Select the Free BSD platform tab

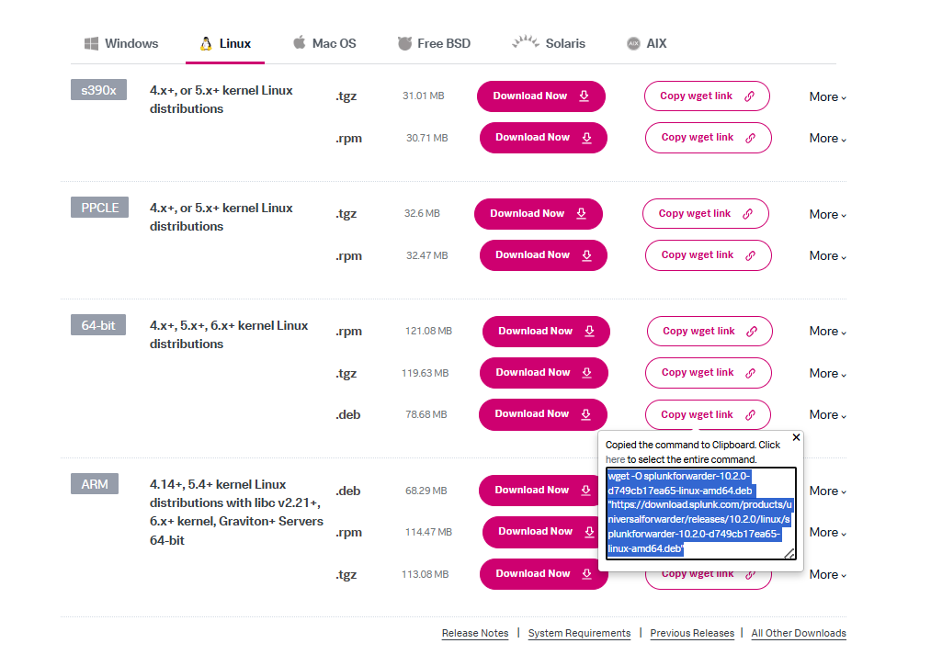(434, 43)
